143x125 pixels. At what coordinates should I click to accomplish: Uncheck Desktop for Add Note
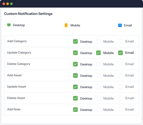pos(75,110)
